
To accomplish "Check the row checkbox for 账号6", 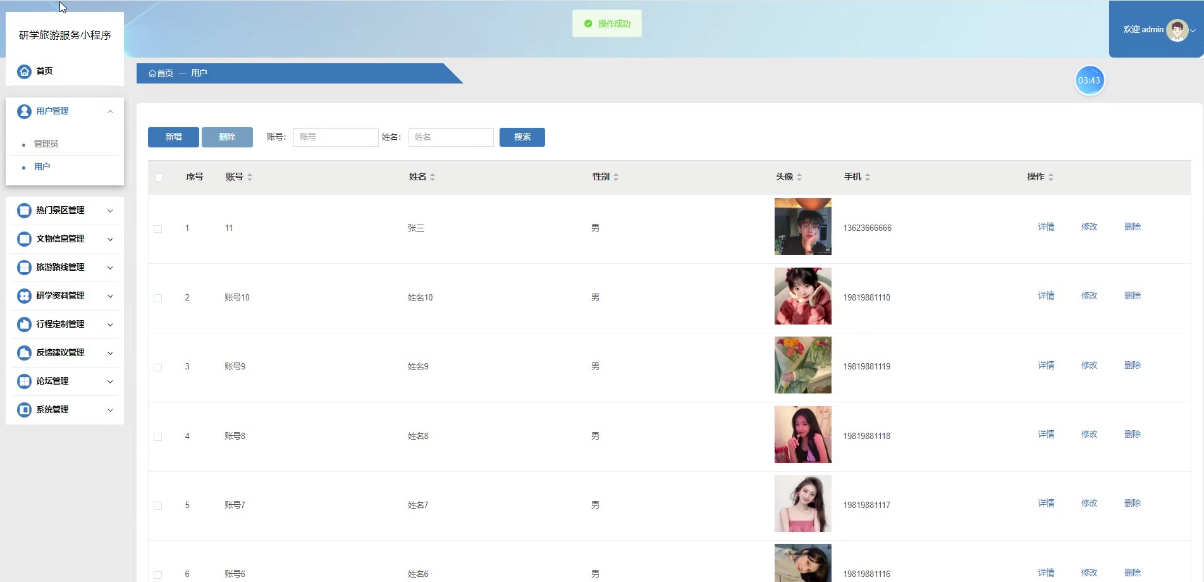I will [x=158, y=575].
